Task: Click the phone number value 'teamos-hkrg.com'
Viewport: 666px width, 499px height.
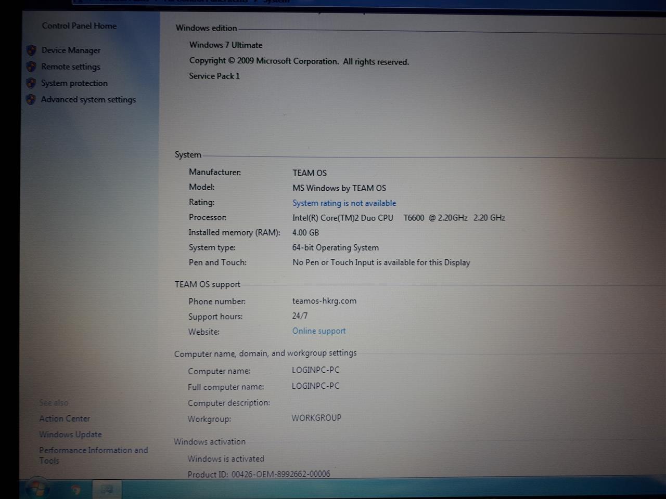Action: coord(324,301)
